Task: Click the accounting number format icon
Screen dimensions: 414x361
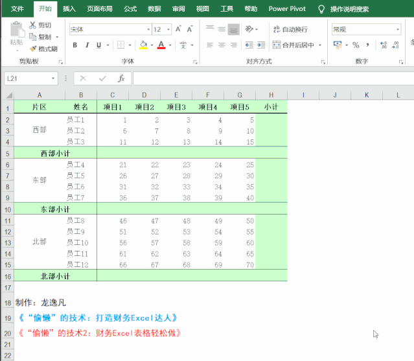Action: 337,45
